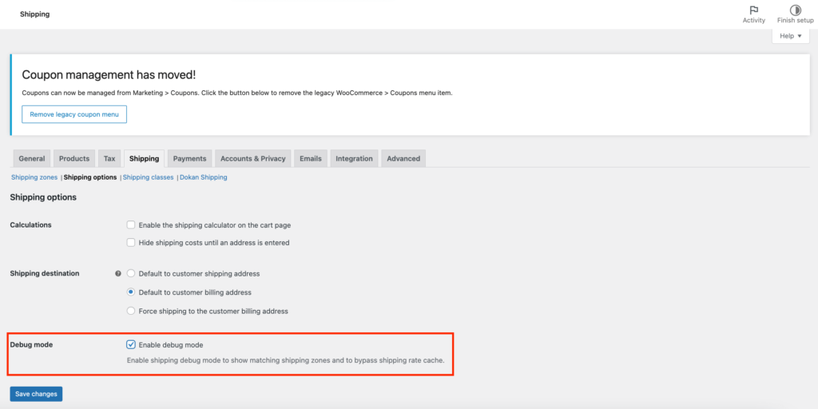Click the Coupon management has moved heading
This screenshot has height=409, width=818.
pos(109,74)
